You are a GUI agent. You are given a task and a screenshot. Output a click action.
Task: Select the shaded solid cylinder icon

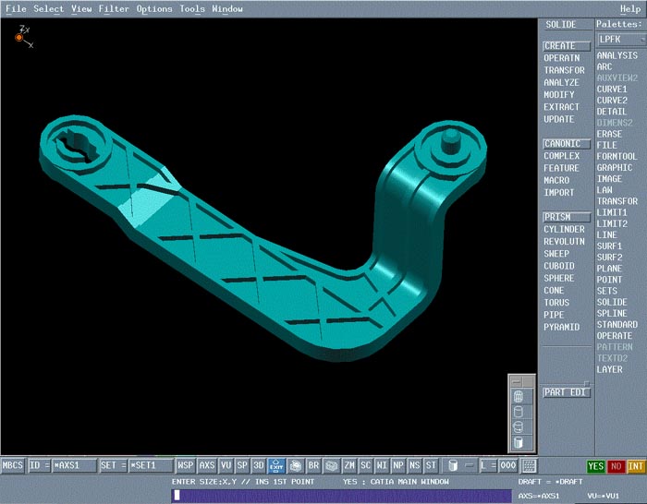[519, 441]
